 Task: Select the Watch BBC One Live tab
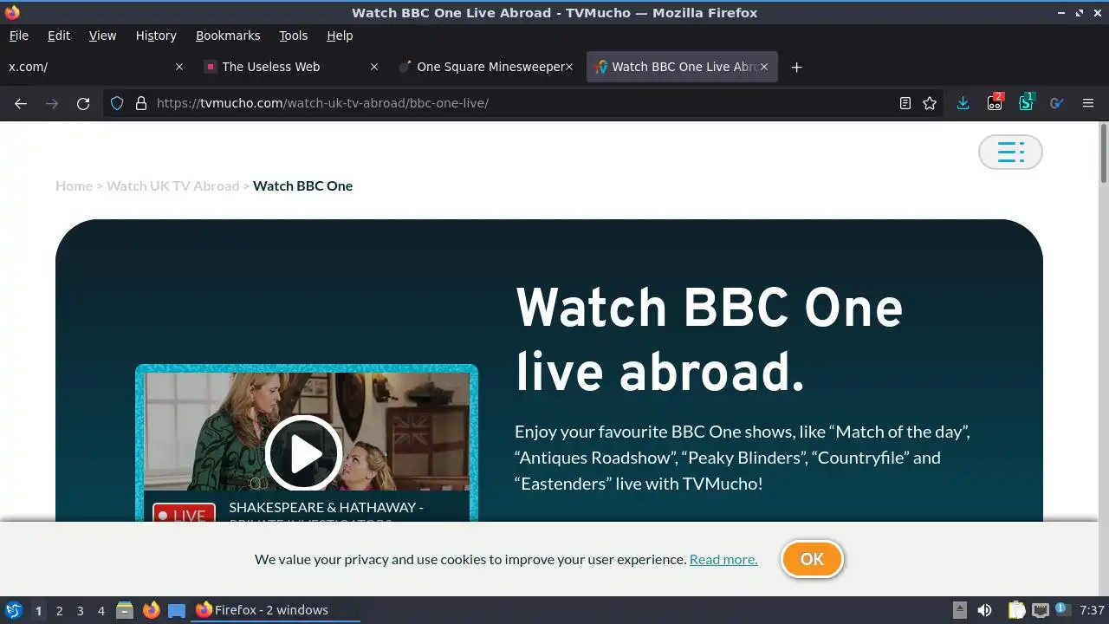[x=682, y=67]
